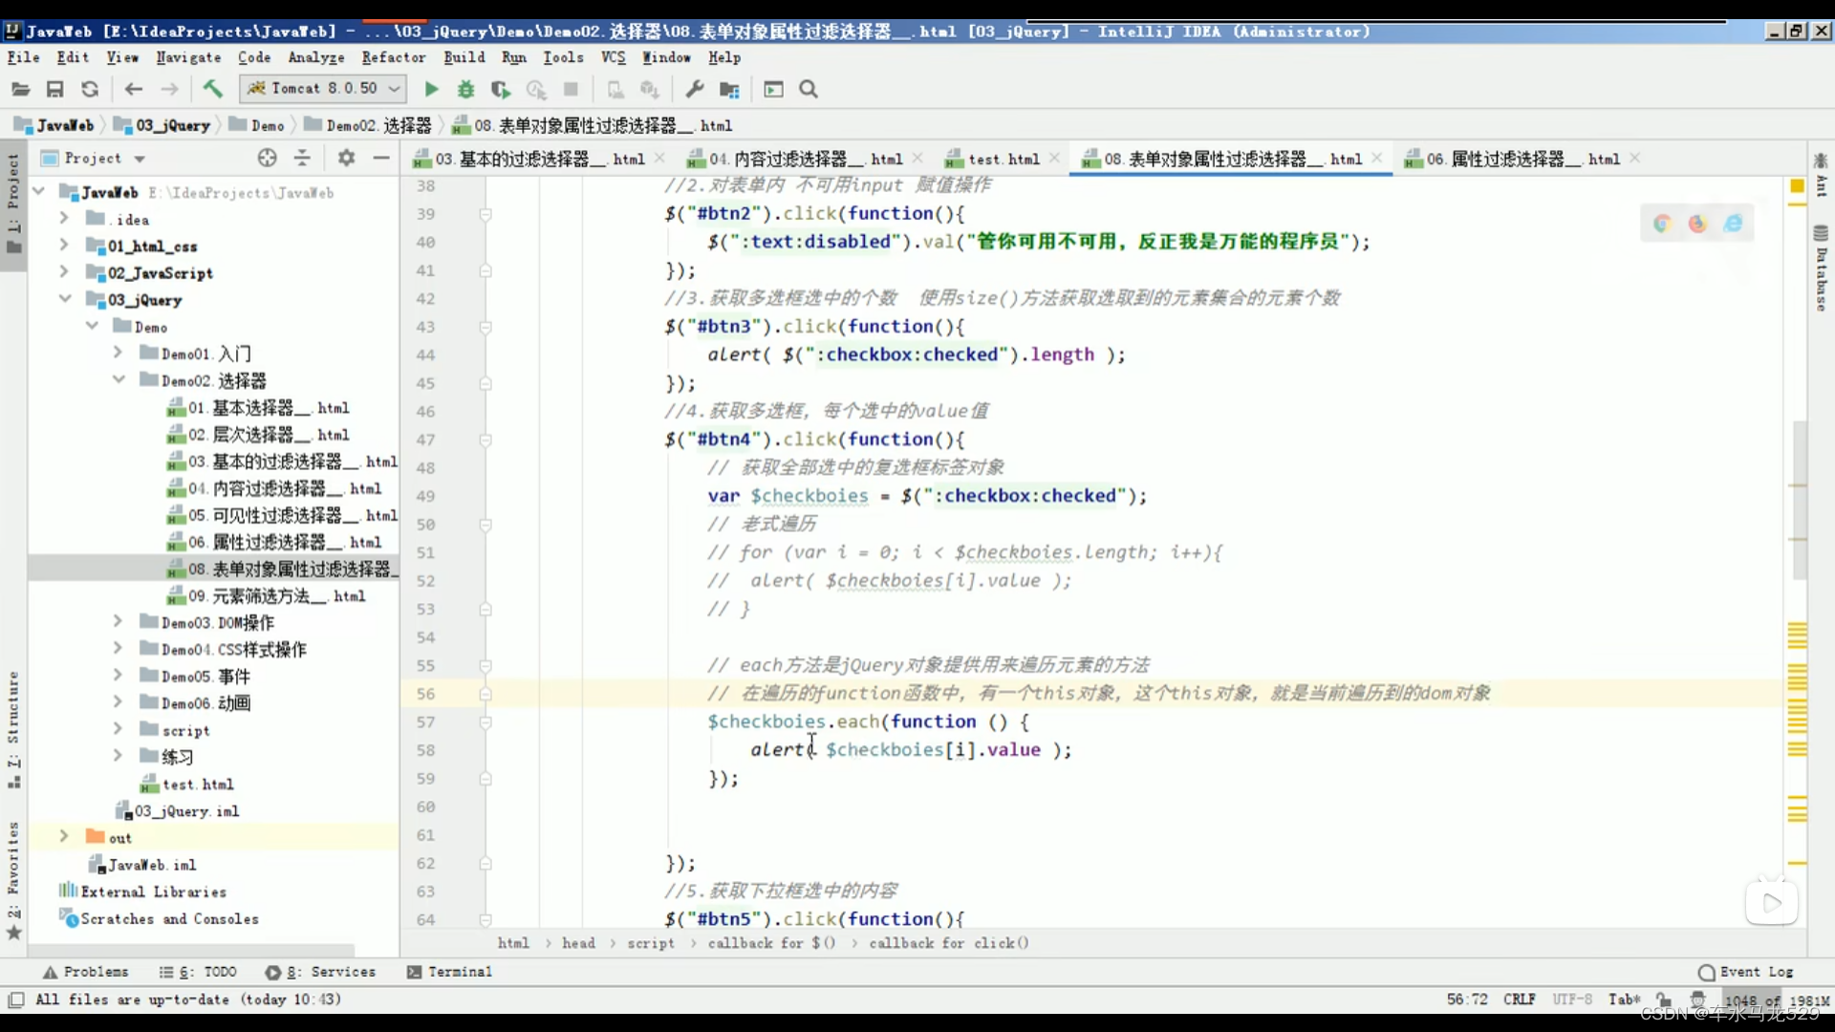Open Project Structure toolbar icon
Screen dimensions: 1835x1032
click(x=729, y=89)
